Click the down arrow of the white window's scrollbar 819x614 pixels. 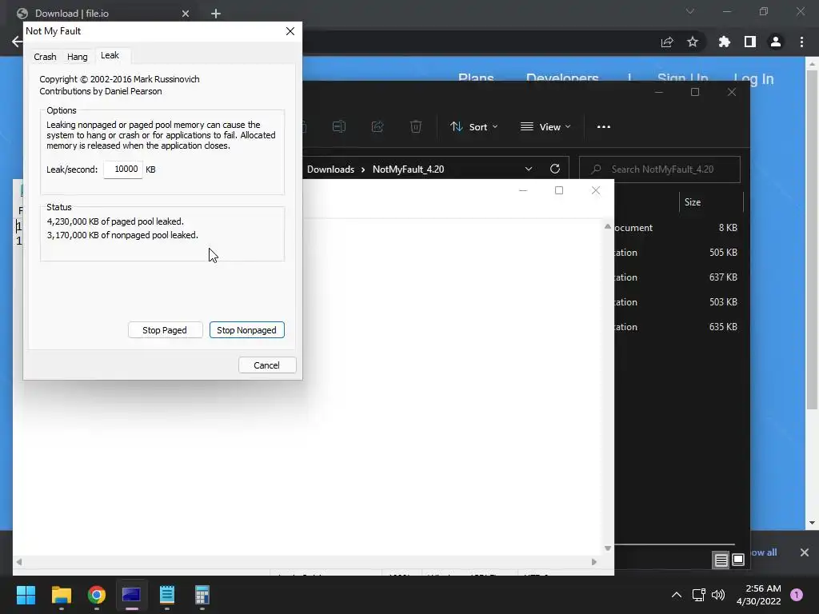coord(608,548)
